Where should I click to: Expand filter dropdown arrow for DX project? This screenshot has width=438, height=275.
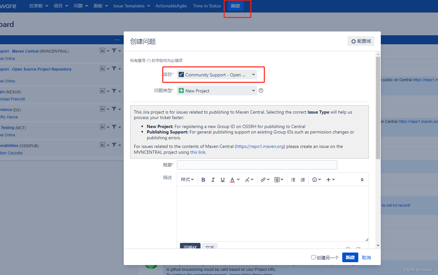click(x=120, y=109)
